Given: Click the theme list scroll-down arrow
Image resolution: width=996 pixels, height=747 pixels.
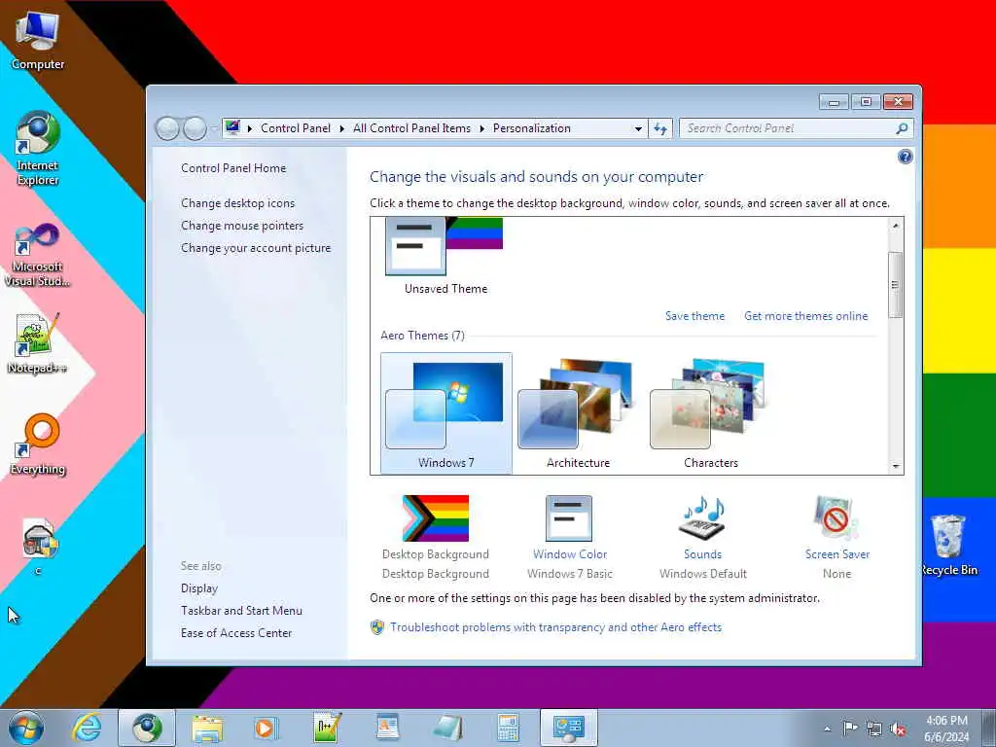Looking at the screenshot, I should point(896,466).
